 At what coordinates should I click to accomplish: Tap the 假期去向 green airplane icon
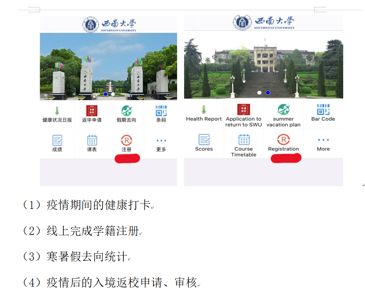[x=126, y=111]
